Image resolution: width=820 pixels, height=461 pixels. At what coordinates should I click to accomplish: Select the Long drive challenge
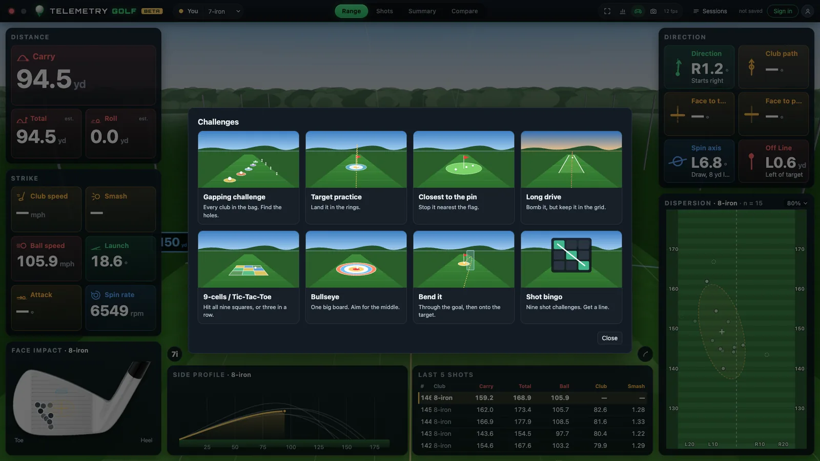571,177
